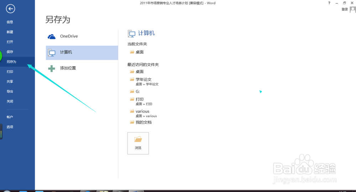This screenshot has height=192, width=356.
Task: Click the 浏览 browse button
Action: coord(138,143)
